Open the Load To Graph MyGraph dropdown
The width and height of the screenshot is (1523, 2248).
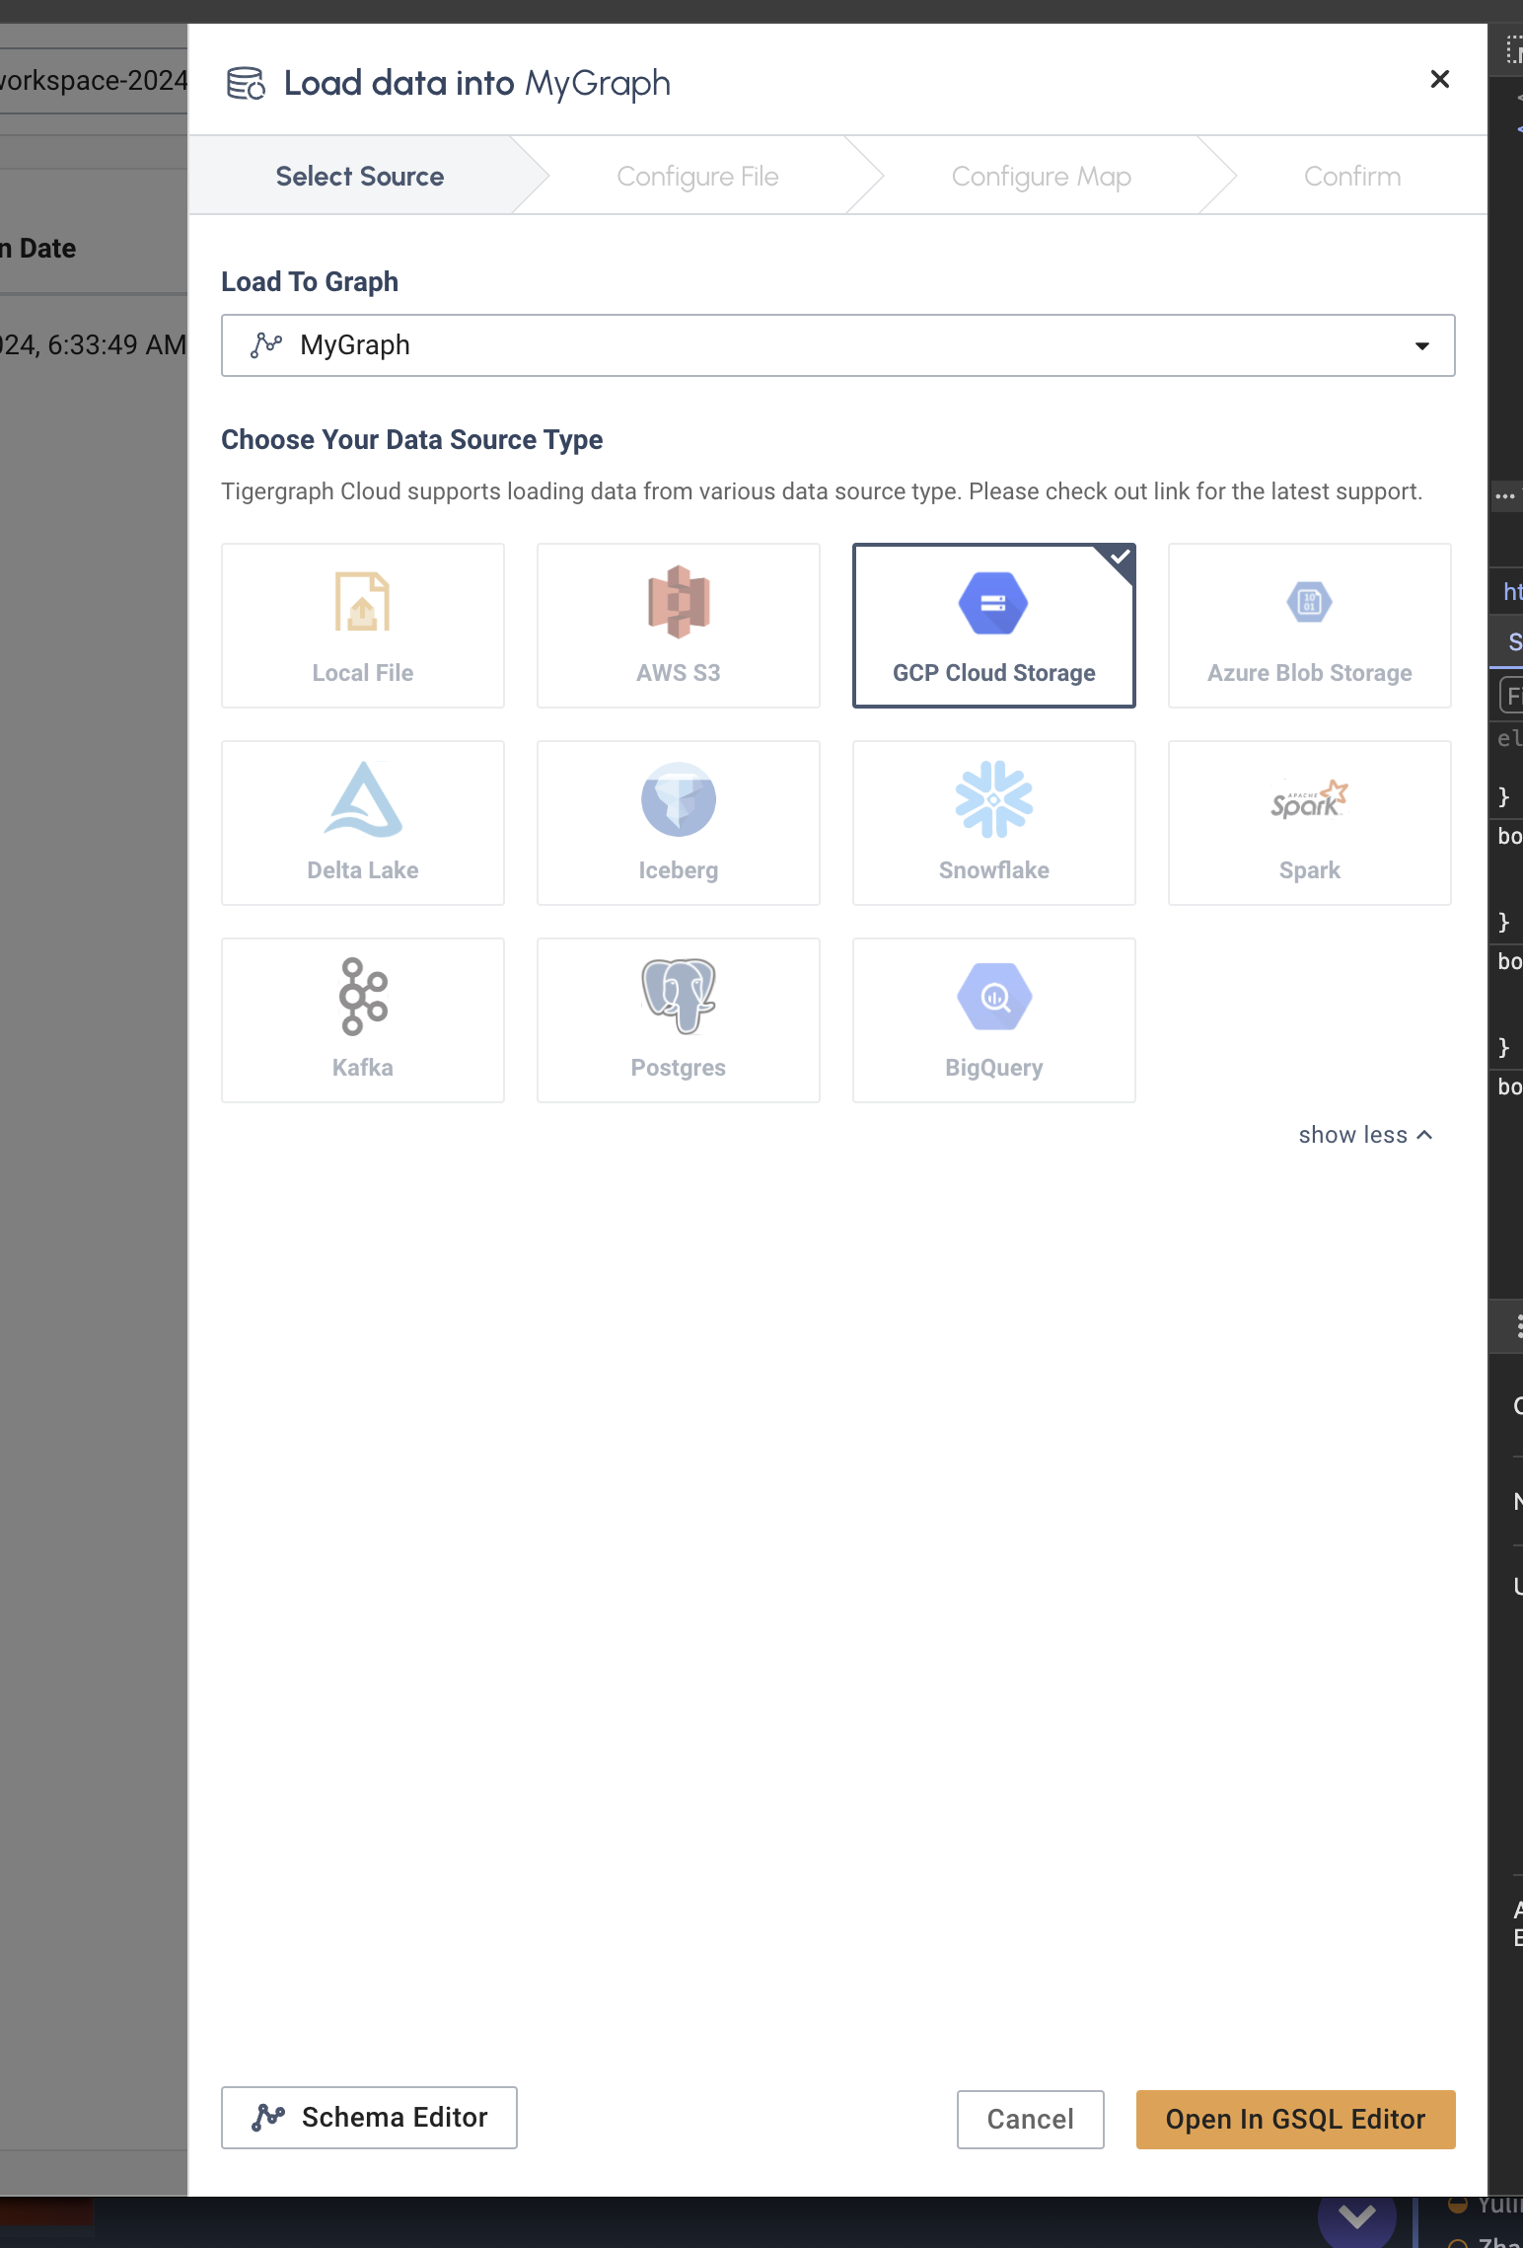[x=838, y=345]
